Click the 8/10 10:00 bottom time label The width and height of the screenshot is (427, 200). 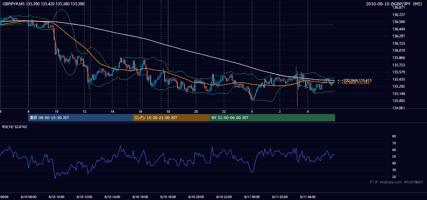point(56,197)
